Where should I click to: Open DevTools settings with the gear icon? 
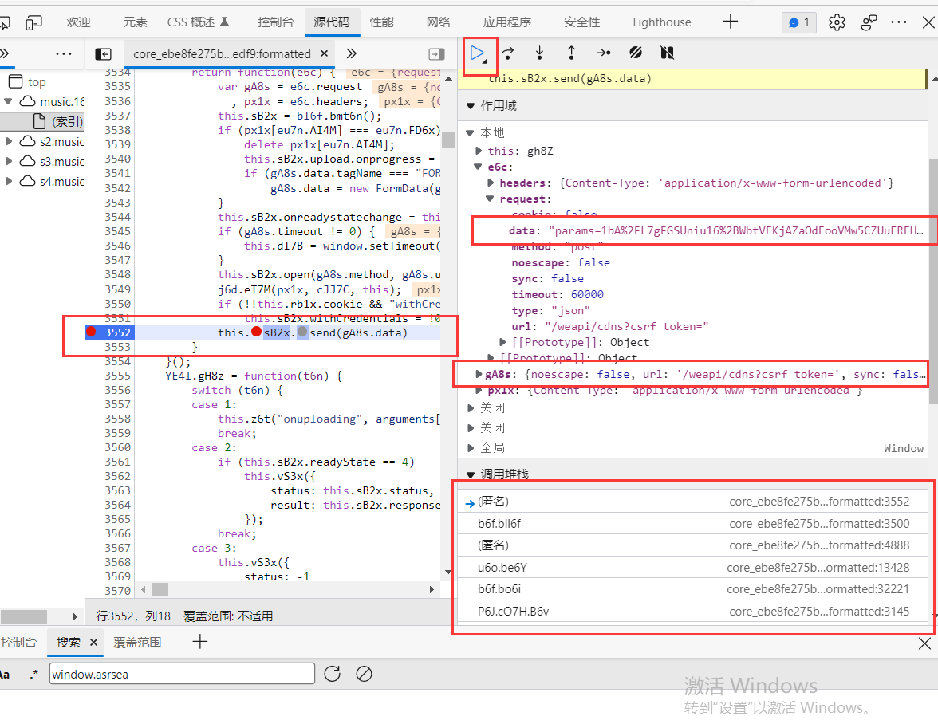point(836,22)
